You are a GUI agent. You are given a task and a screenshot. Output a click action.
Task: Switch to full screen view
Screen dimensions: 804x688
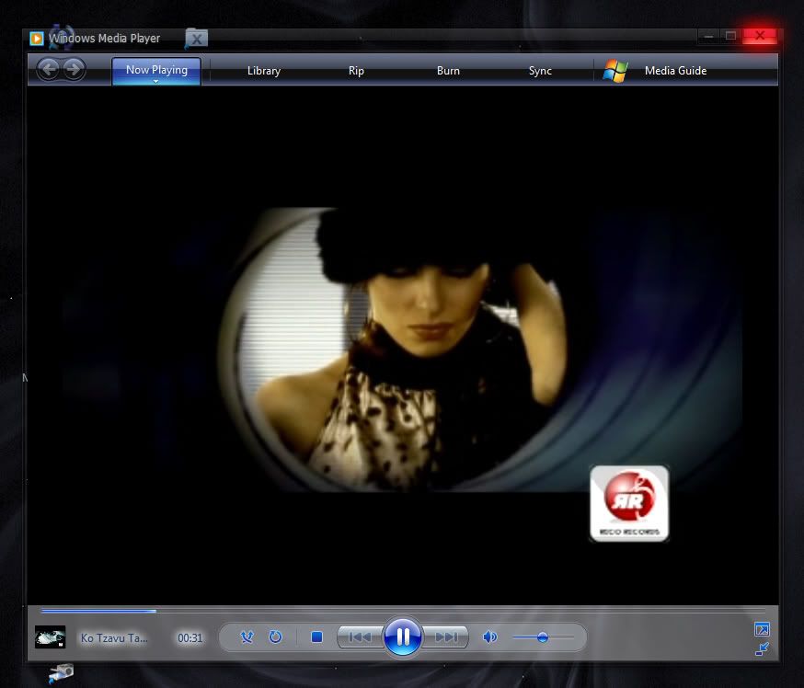pos(762,628)
